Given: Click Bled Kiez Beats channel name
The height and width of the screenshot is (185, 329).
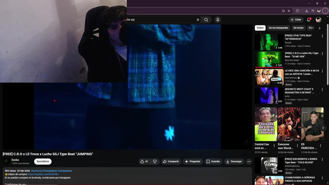Looking at the screenshot, I should [x=292, y=60].
